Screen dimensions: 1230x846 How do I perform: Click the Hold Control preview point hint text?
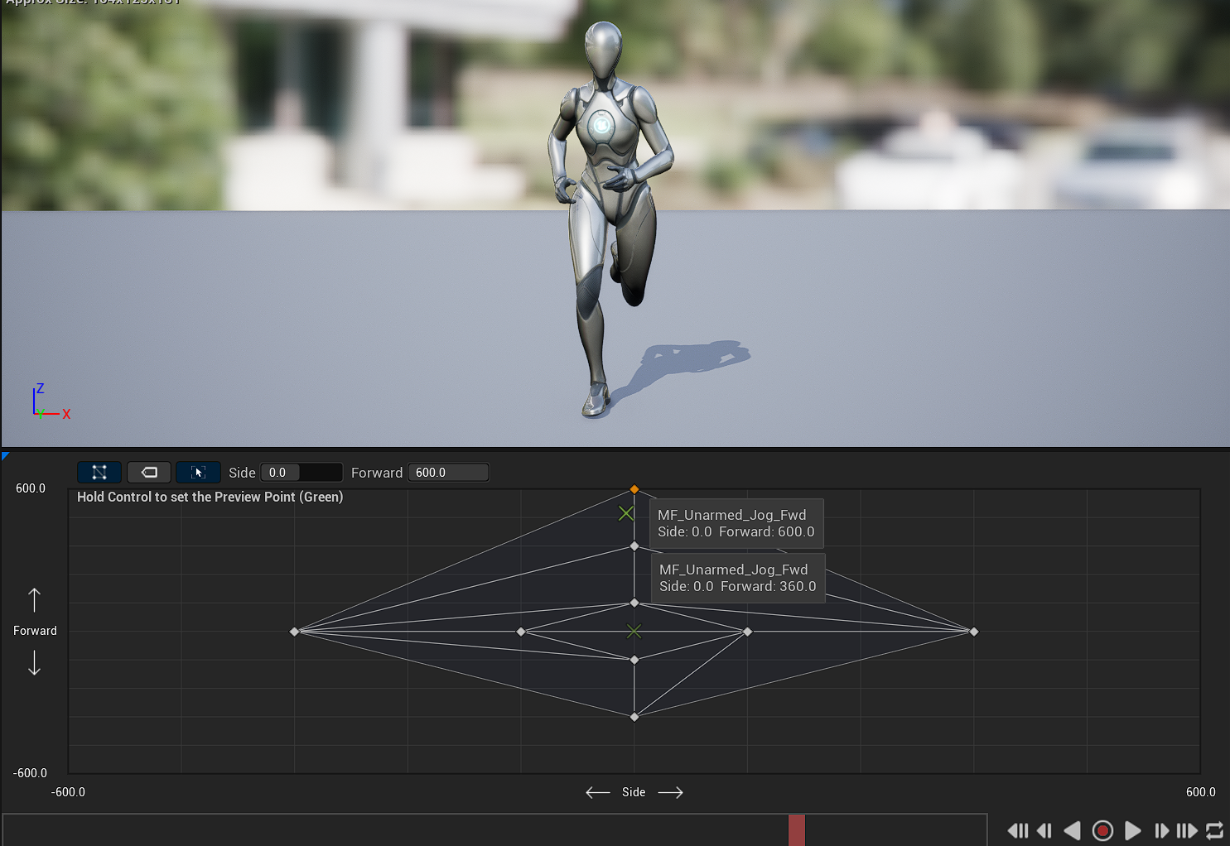(x=210, y=497)
